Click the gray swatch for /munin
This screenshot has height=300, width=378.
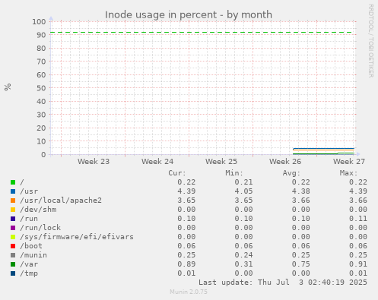(13, 255)
